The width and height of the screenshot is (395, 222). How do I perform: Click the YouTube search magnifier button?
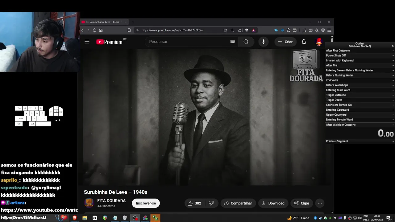click(246, 42)
